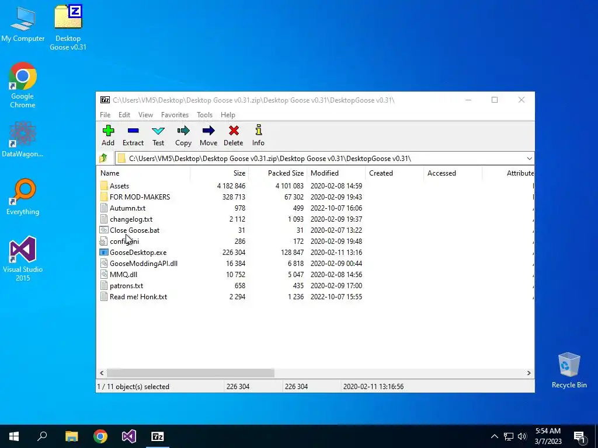
Task: Click the 2022-10-07 16:06 modified date
Action: point(336,208)
